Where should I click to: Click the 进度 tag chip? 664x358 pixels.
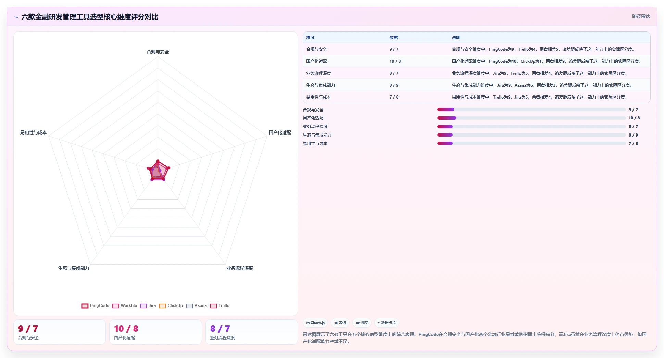[362, 323]
